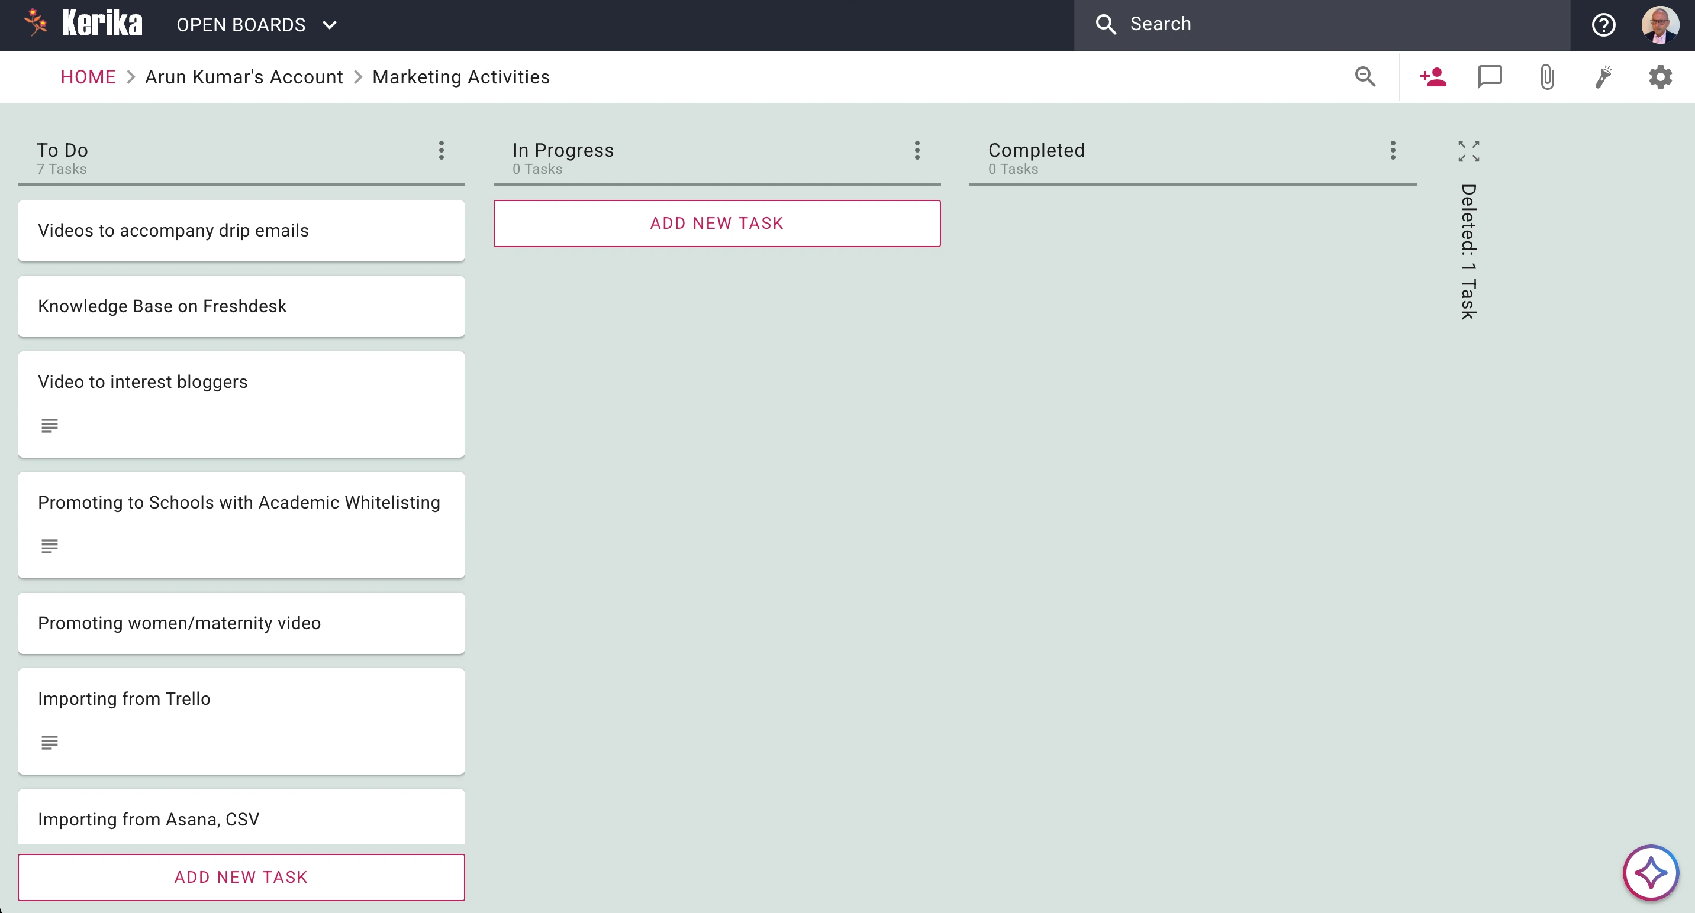Open the To Do column options menu
Screen dimensions: 1695x913
tap(442, 151)
